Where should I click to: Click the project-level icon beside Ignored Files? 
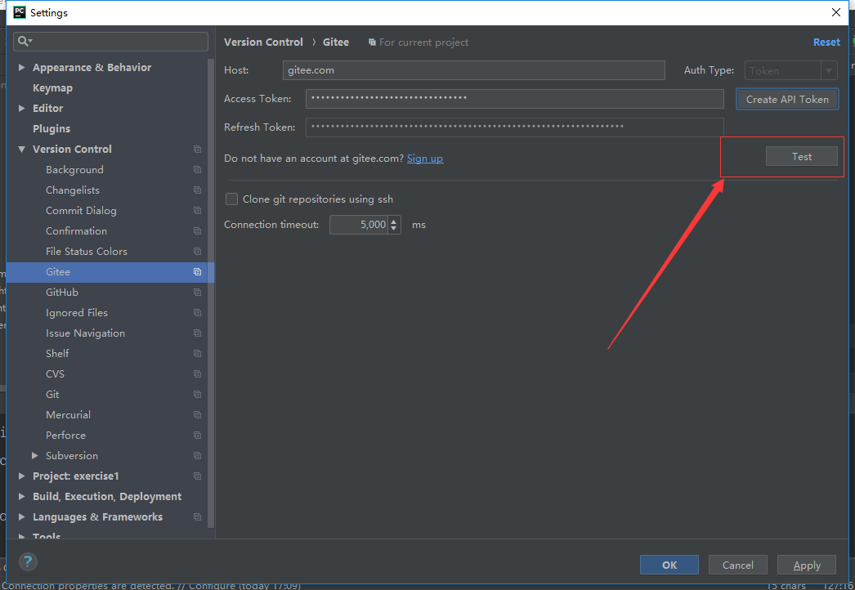tap(197, 313)
